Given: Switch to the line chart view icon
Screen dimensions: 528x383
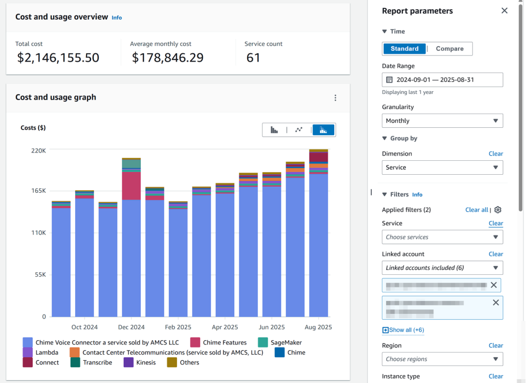Looking at the screenshot, I should coord(299,130).
